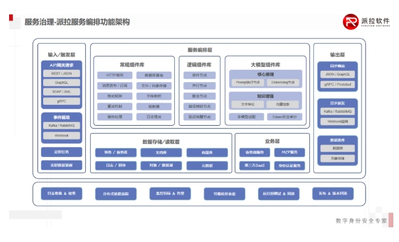Click the 输出层 heading
Viewport: 399px width, 242px height.
point(338,54)
